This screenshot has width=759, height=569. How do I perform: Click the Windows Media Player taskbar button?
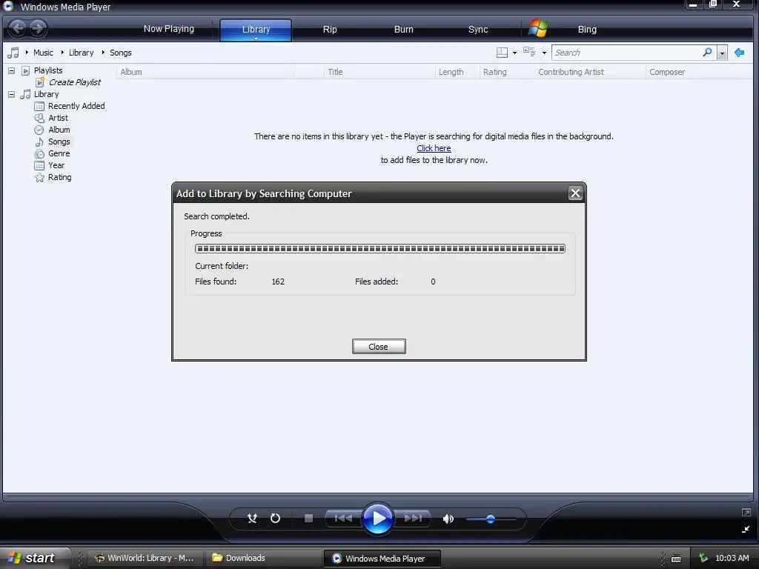(x=382, y=559)
